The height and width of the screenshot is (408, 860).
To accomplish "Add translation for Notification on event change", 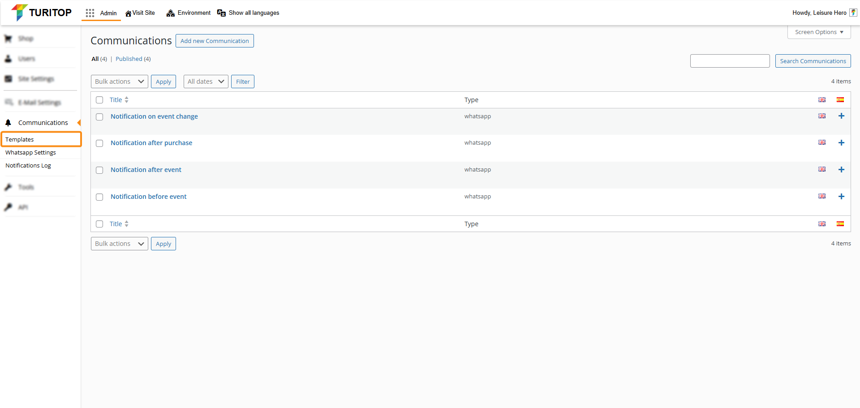I will coord(841,116).
